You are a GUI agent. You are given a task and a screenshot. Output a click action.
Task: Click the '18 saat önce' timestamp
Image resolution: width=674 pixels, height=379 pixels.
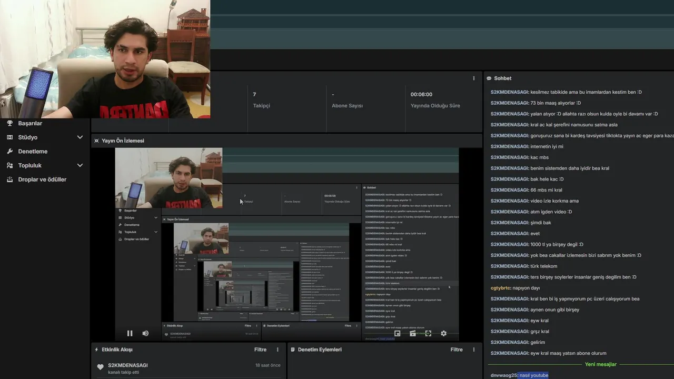pos(268,365)
